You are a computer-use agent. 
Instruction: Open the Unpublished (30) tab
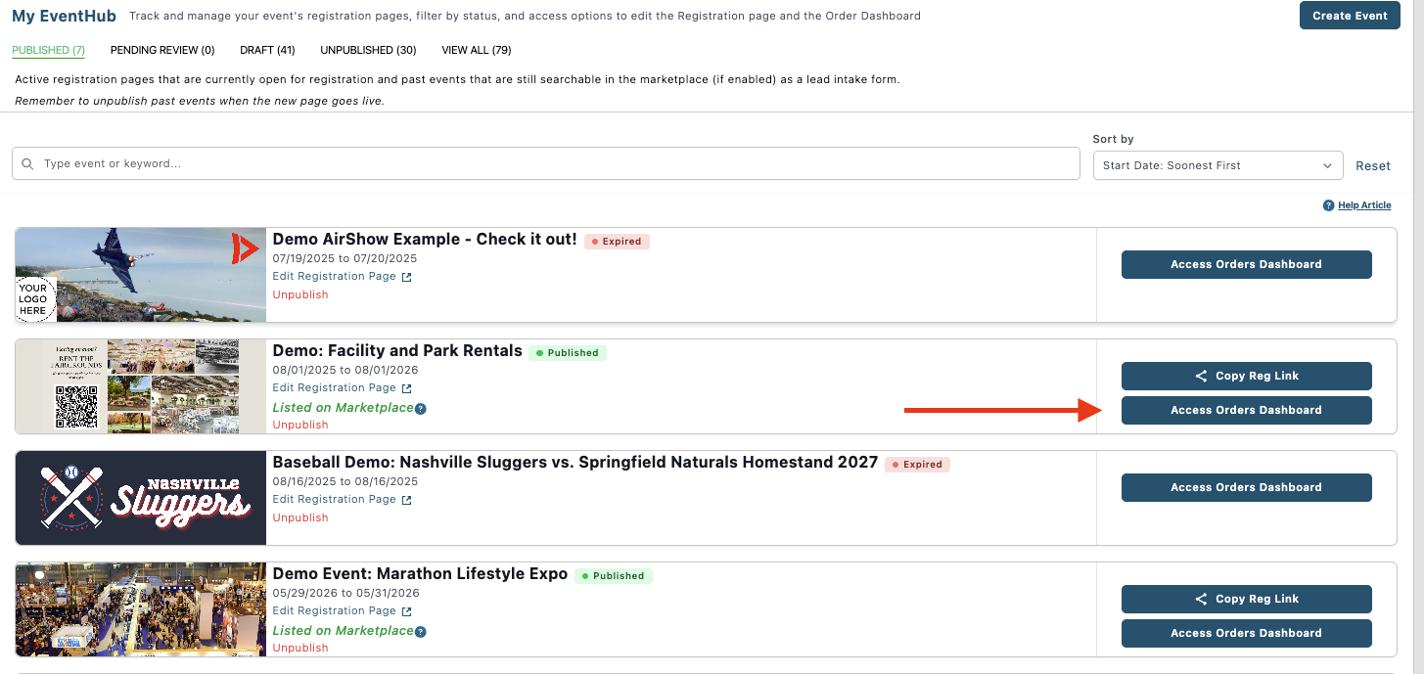pyautogui.click(x=368, y=50)
